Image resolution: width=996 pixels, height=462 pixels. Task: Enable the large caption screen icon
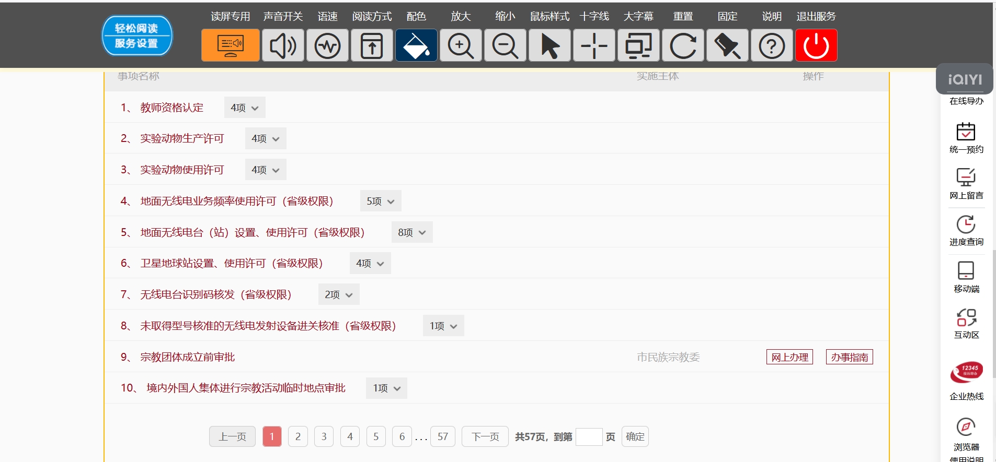[x=638, y=45]
